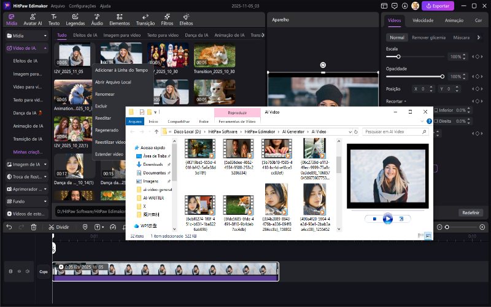Switch to the Velocidade tab
Image resolution: width=491 pixels, height=307 pixels.
coord(423,20)
